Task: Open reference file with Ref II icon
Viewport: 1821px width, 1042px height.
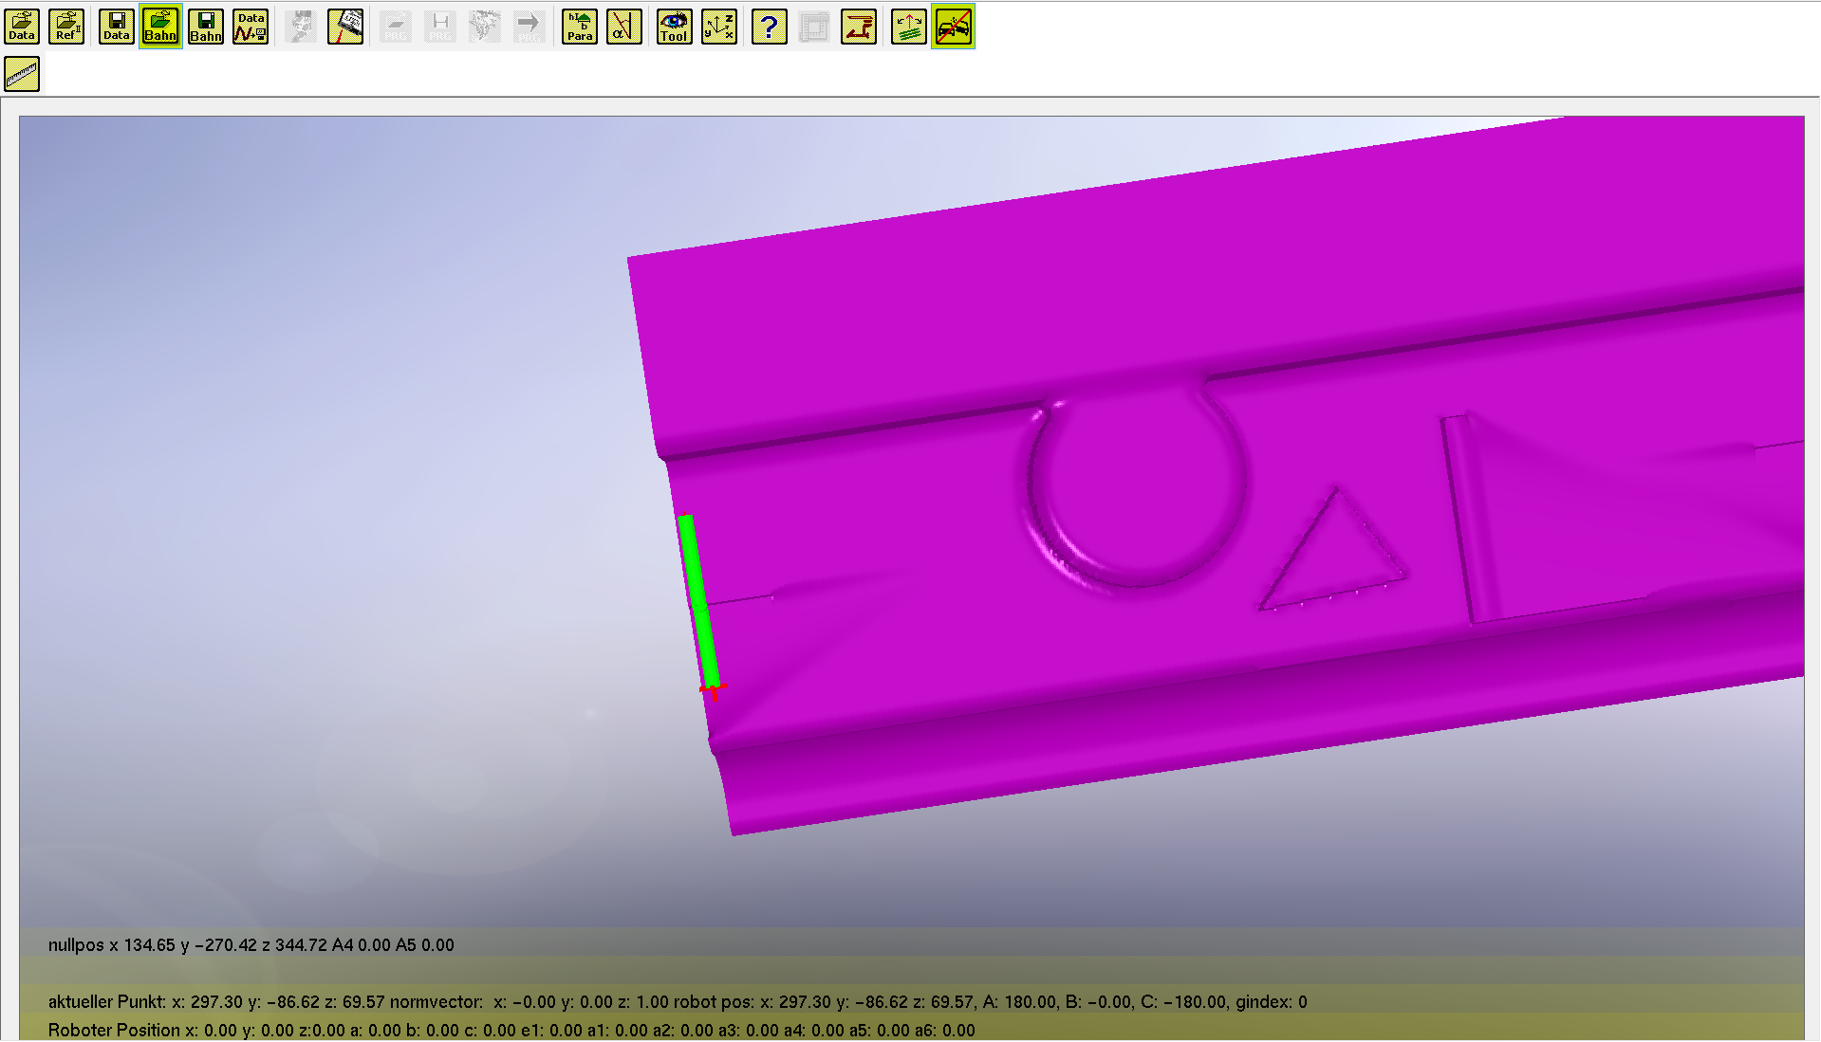Action: click(x=66, y=27)
